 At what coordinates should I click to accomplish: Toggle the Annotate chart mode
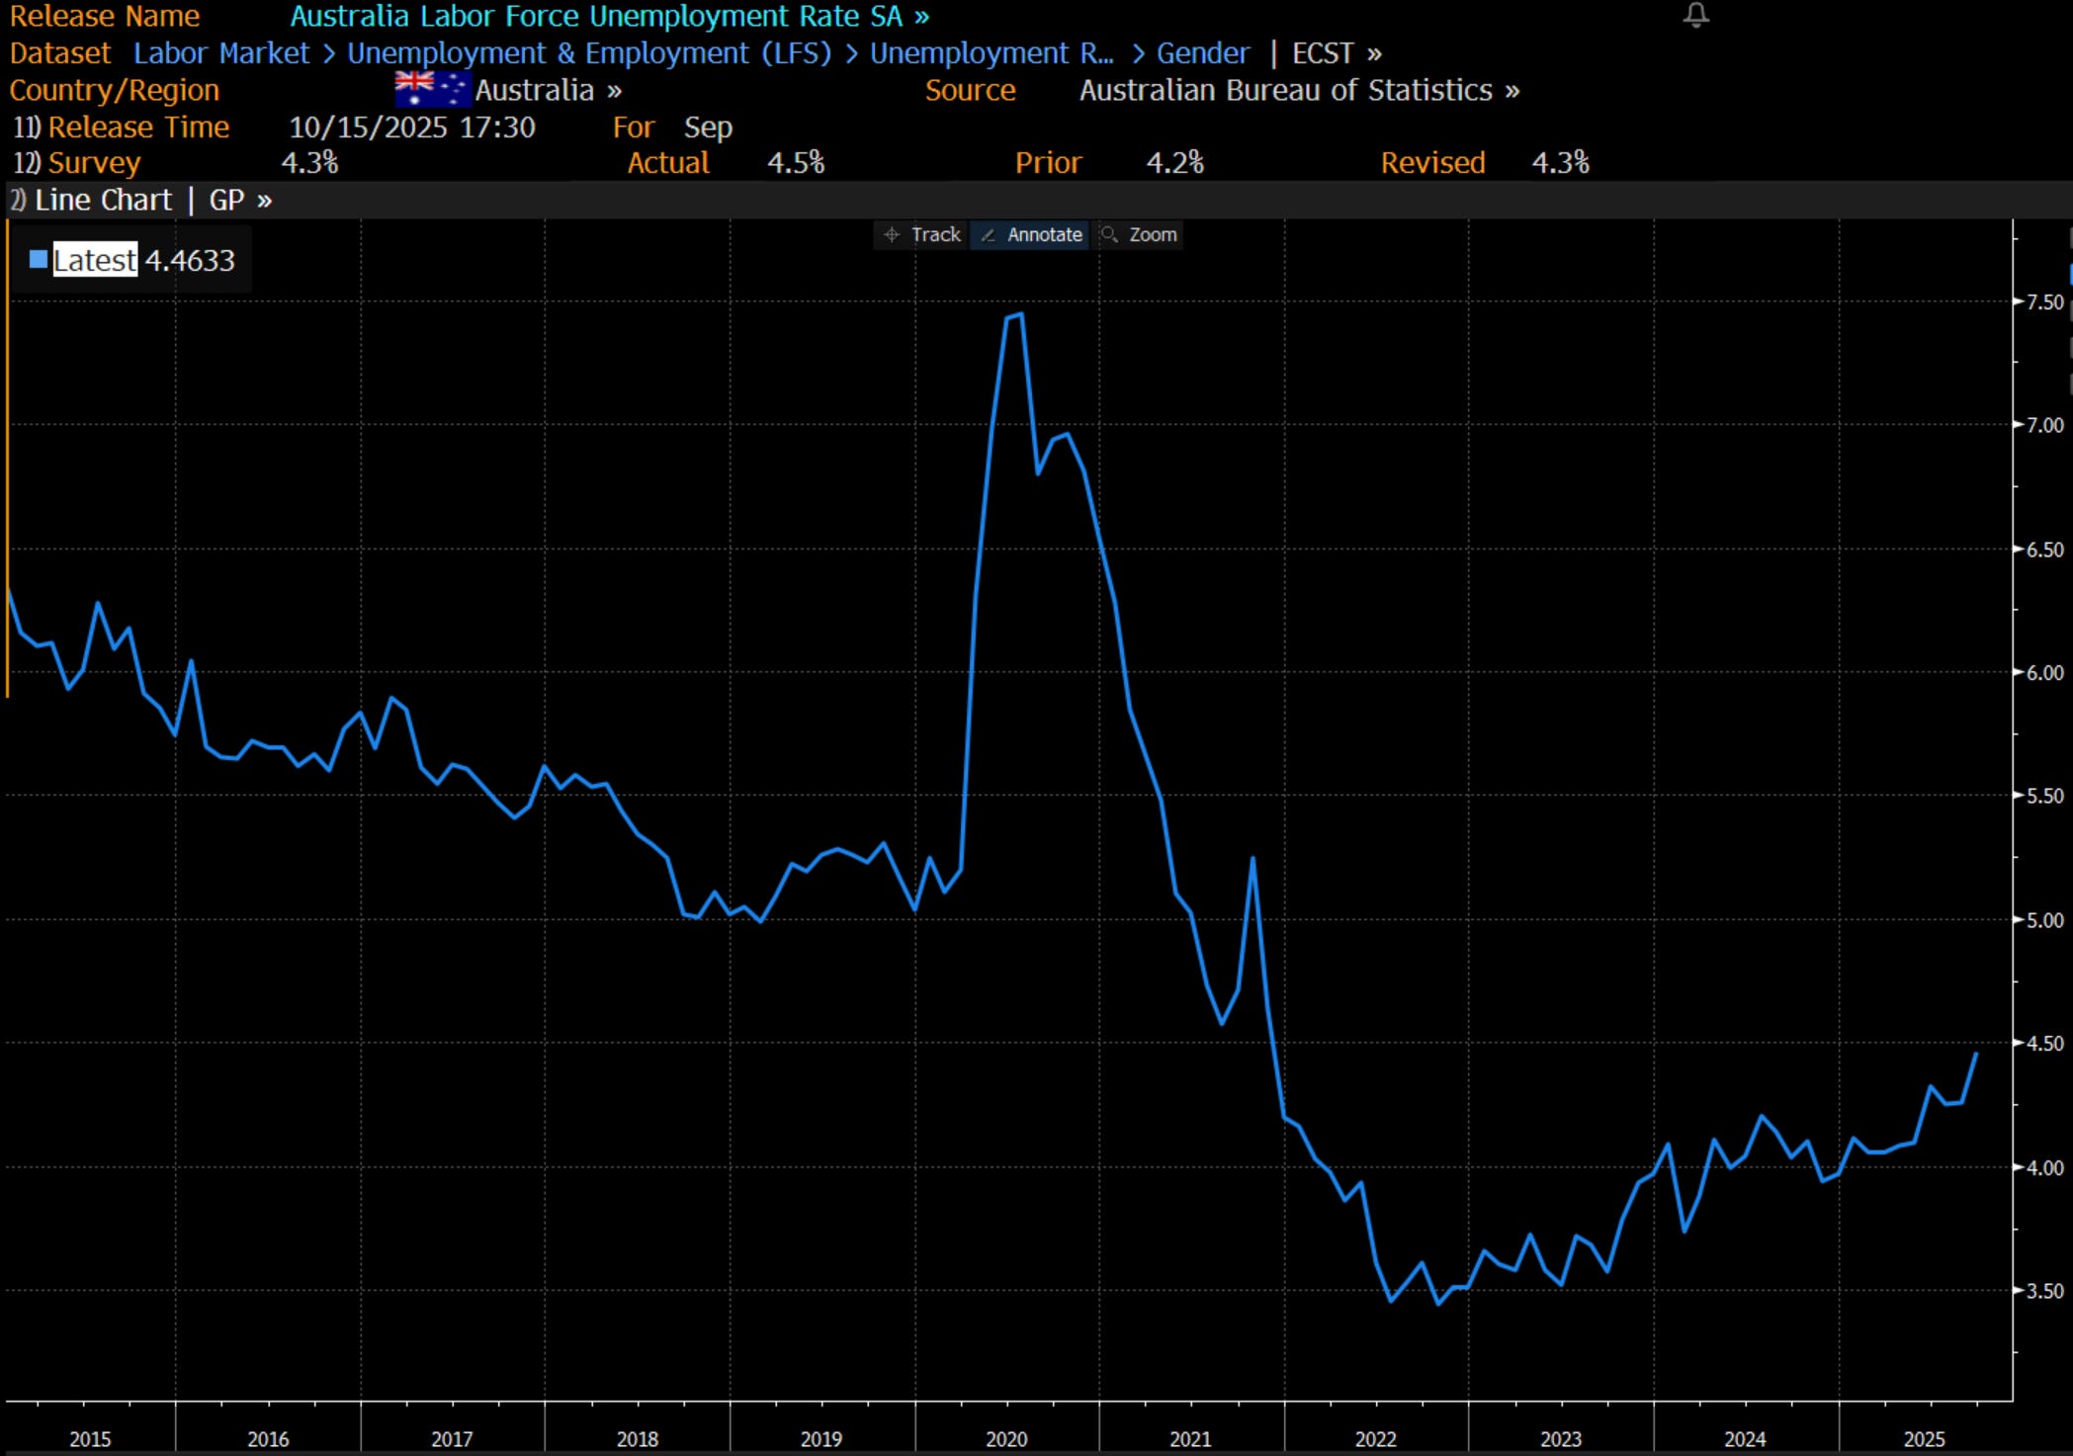click(x=1043, y=235)
